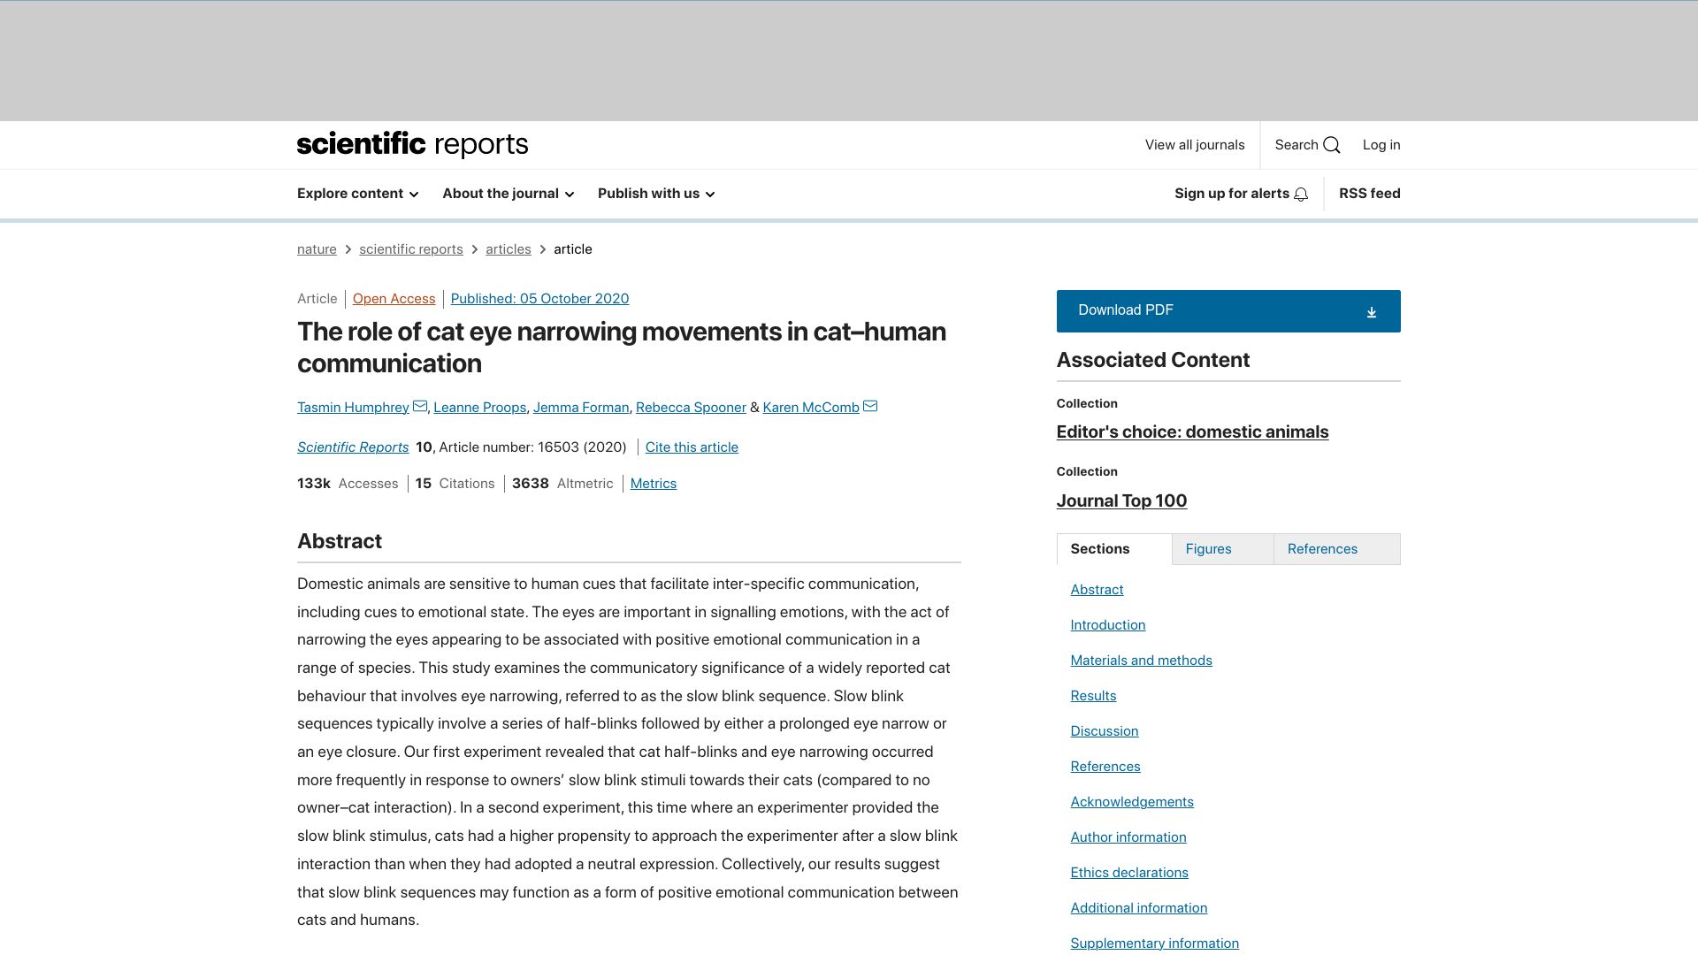The image size is (1698, 955).
Task: Jump to Ethics declarations section
Action: [x=1129, y=873]
